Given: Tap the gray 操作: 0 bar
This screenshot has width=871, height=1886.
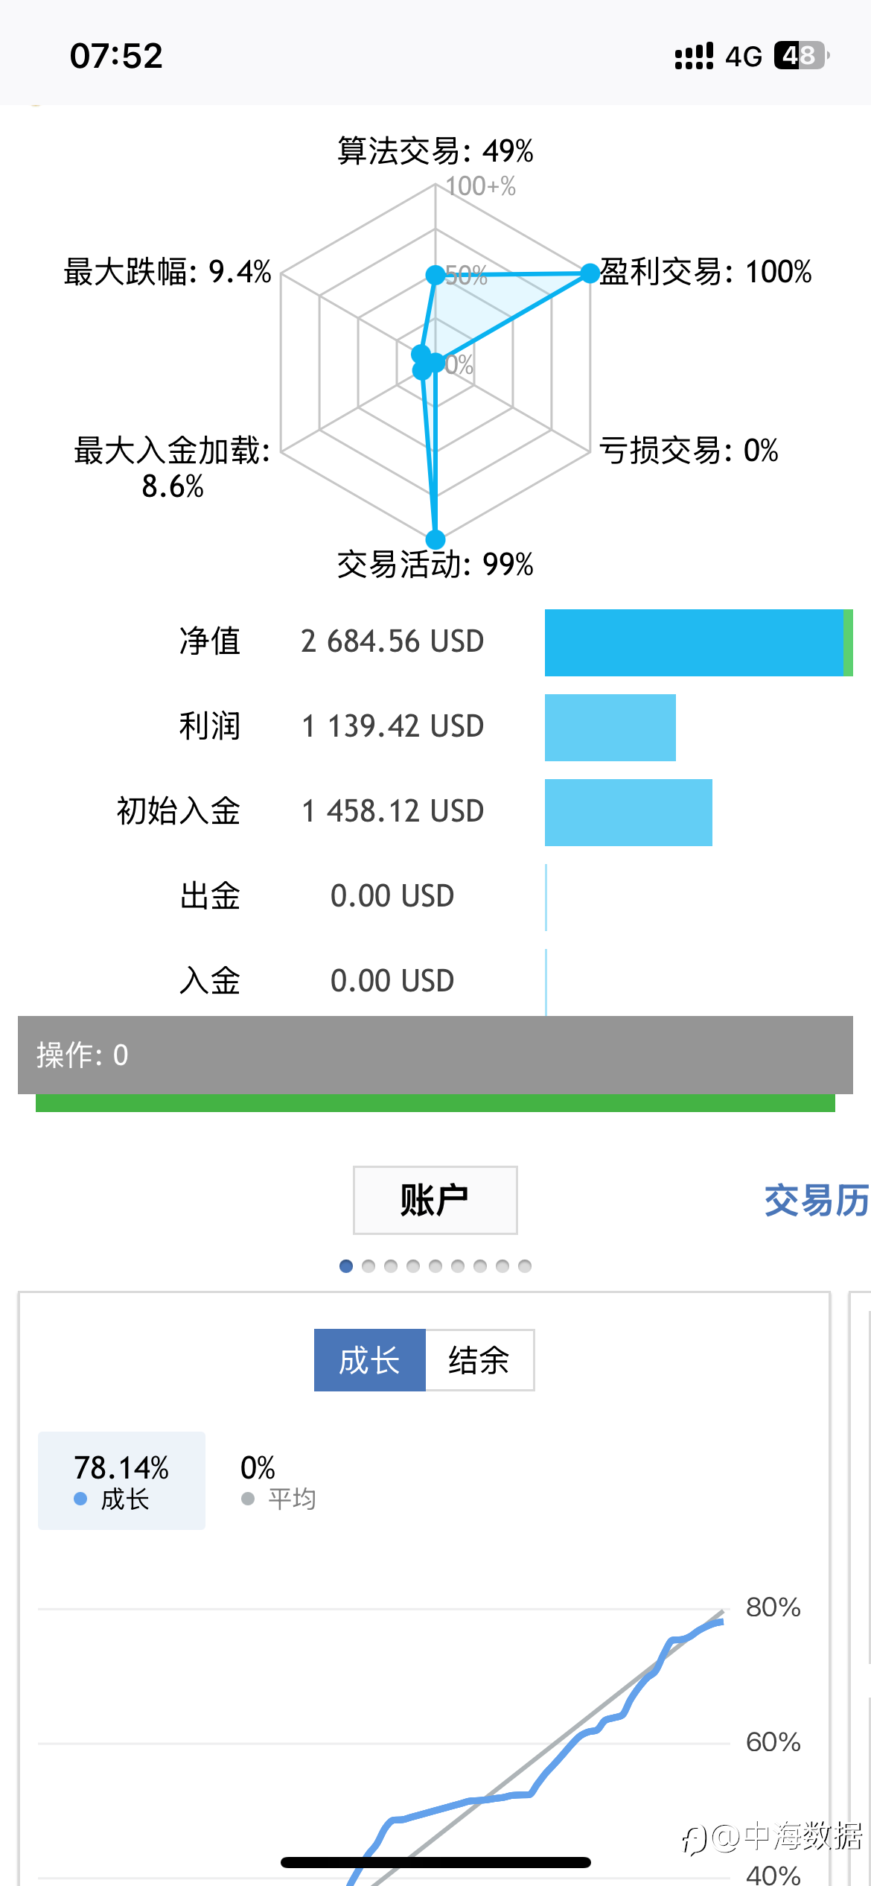Looking at the screenshot, I should (435, 1055).
